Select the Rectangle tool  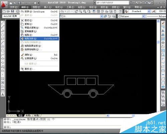3,39
